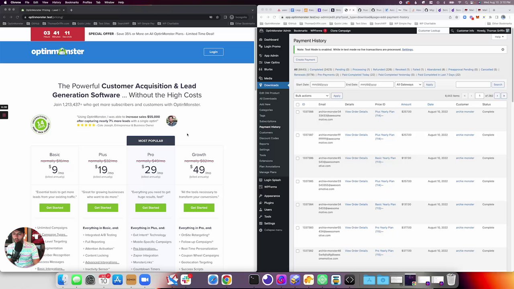514x289 pixels.
Task: Open Finder from the Dock
Action: pyautogui.click(x=63, y=280)
